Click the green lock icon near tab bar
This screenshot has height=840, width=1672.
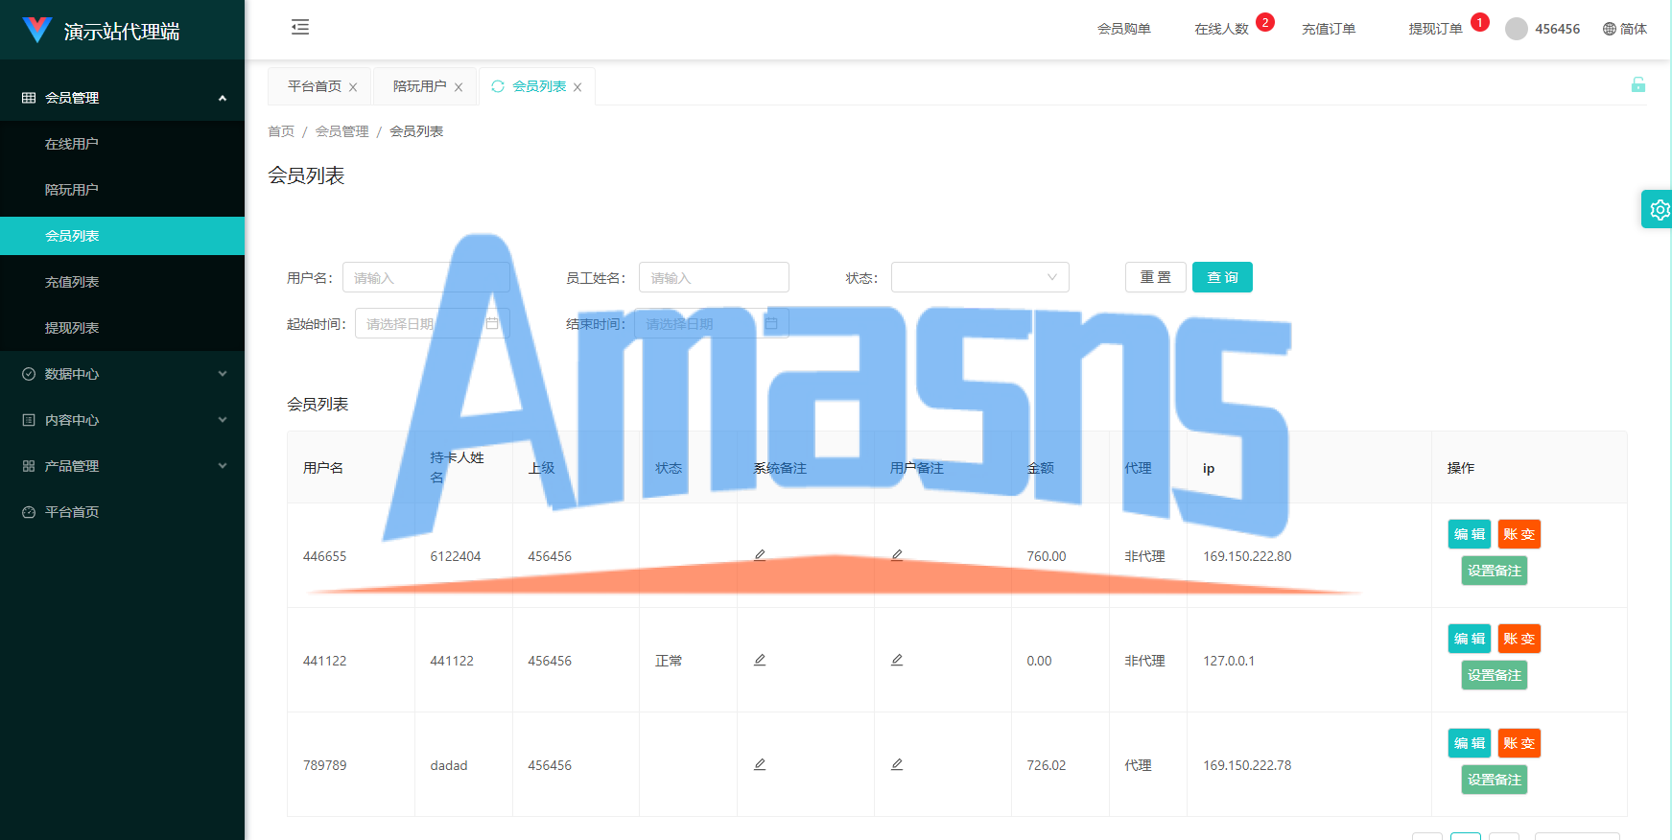pyautogui.click(x=1638, y=84)
